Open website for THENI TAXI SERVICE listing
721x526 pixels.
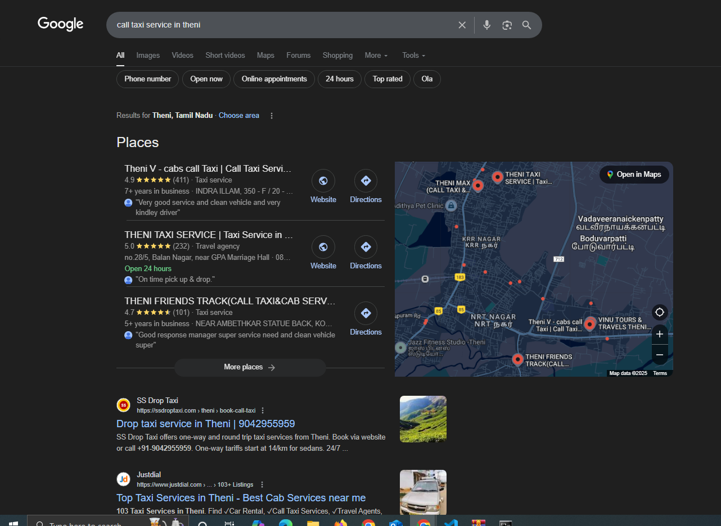[323, 254]
